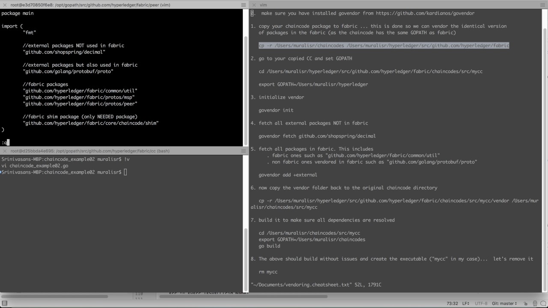Click the '3. initialize vendor' heading
The height and width of the screenshot is (308, 548).
[277, 97]
